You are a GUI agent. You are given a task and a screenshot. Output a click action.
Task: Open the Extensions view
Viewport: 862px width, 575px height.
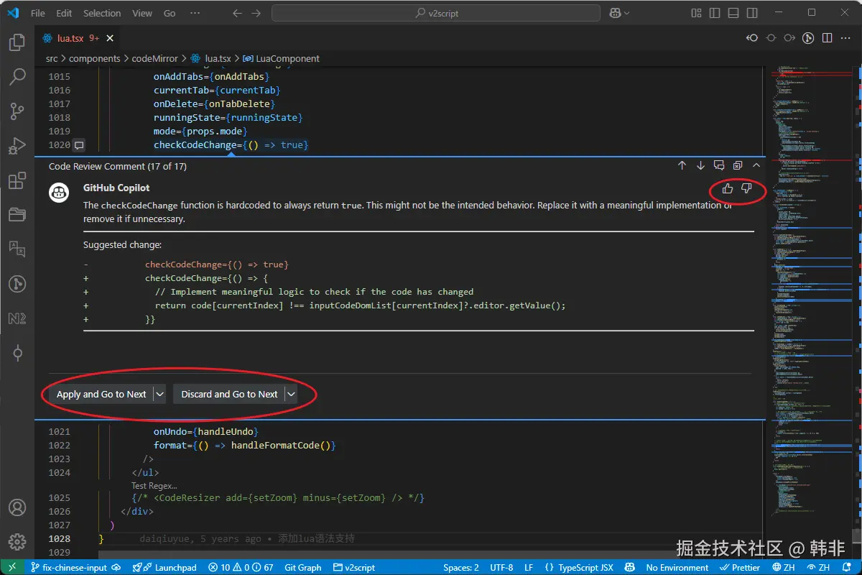tap(17, 180)
